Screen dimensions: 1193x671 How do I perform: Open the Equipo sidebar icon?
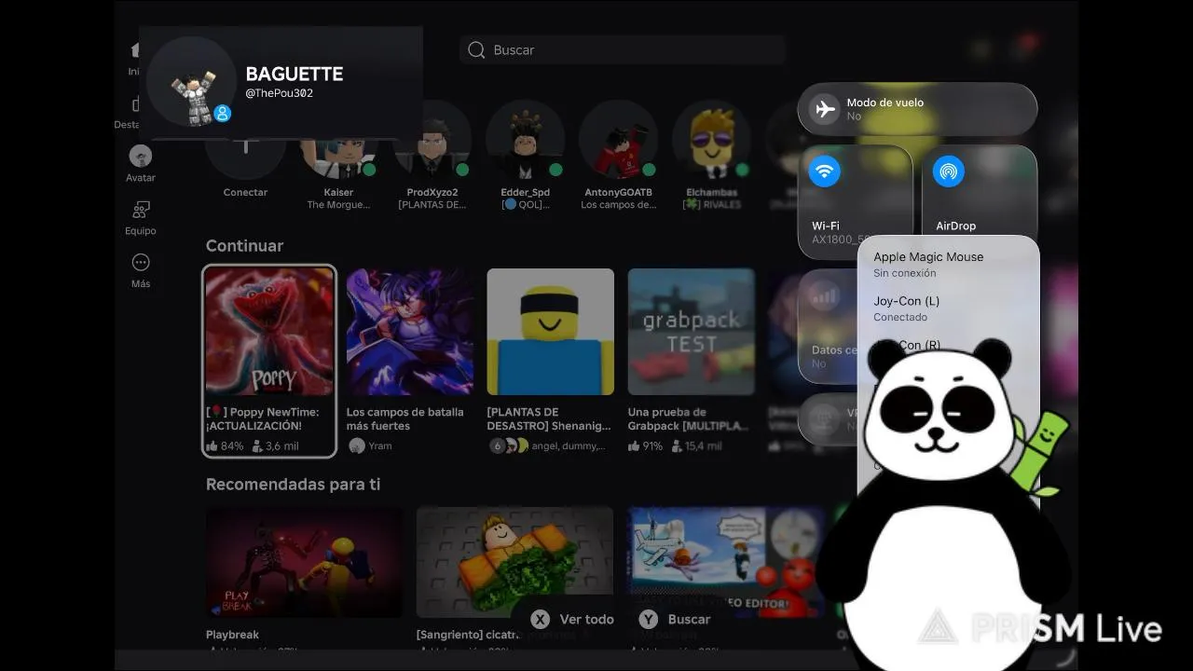click(x=141, y=210)
